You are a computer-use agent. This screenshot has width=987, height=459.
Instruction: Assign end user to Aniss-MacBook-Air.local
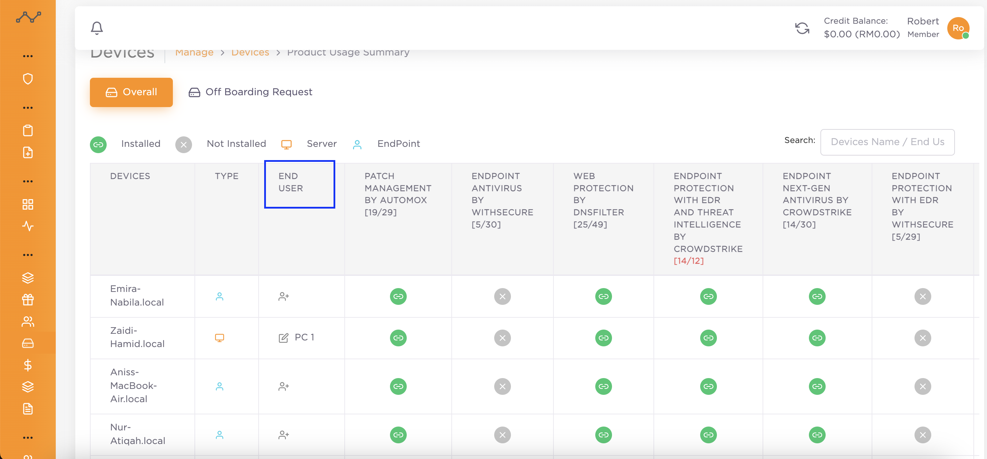click(284, 386)
